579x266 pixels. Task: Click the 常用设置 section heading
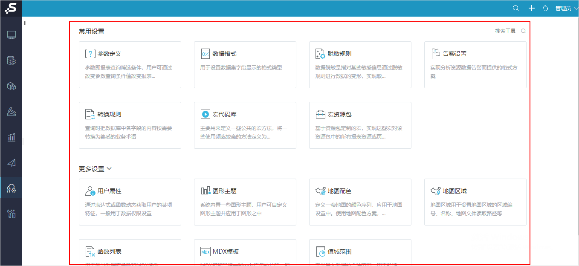(91, 31)
